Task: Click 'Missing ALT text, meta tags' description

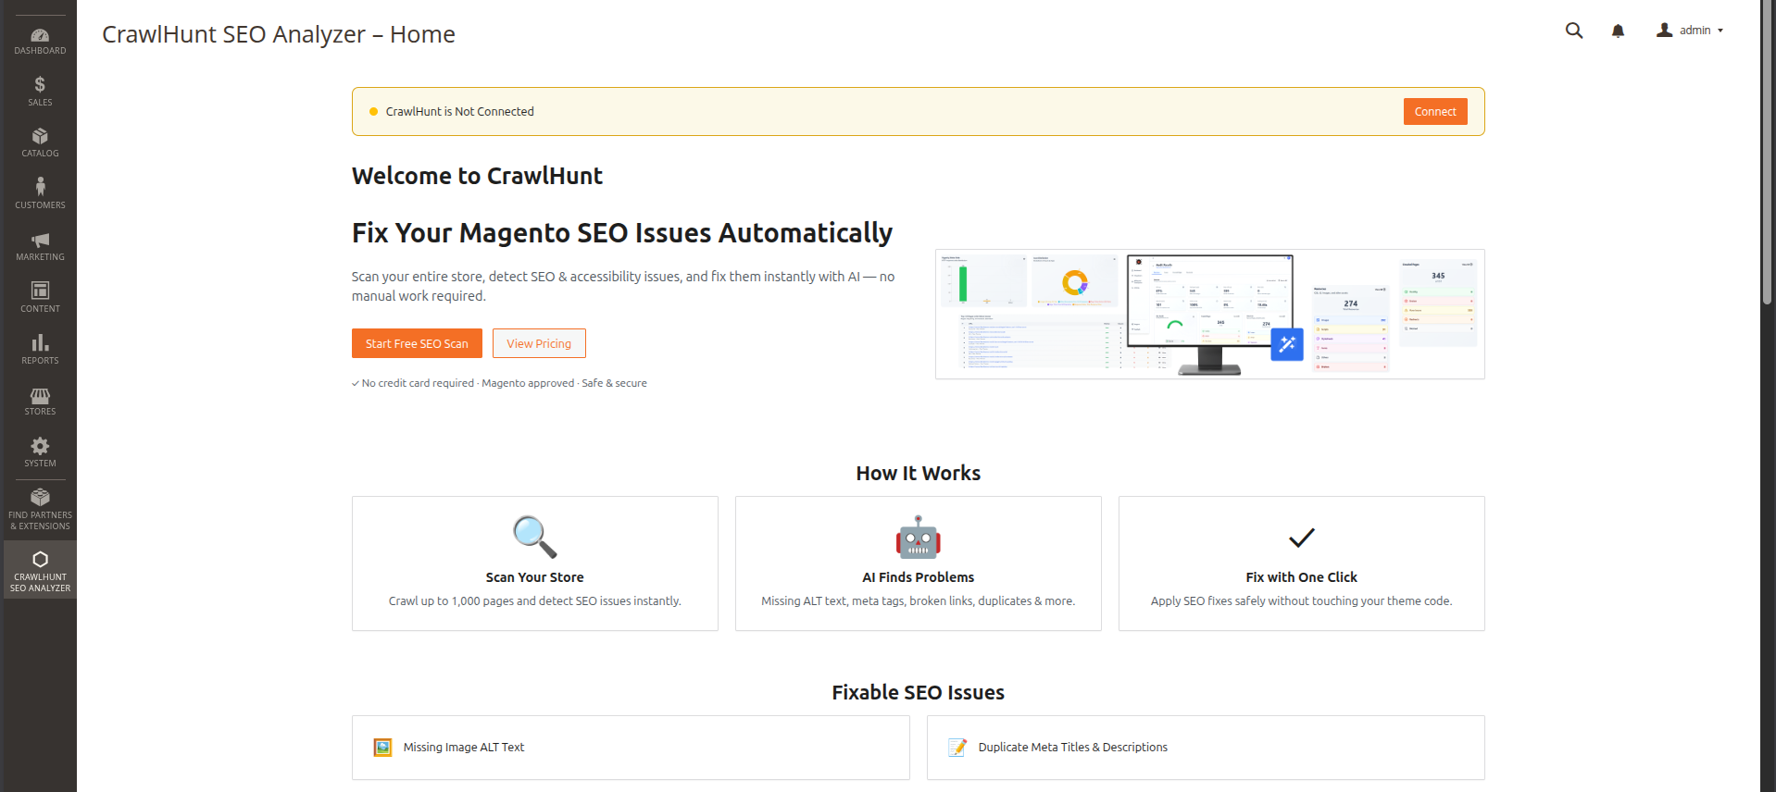Action: point(919,601)
